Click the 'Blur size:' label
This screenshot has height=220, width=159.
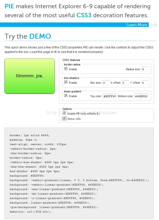coord(96,83)
